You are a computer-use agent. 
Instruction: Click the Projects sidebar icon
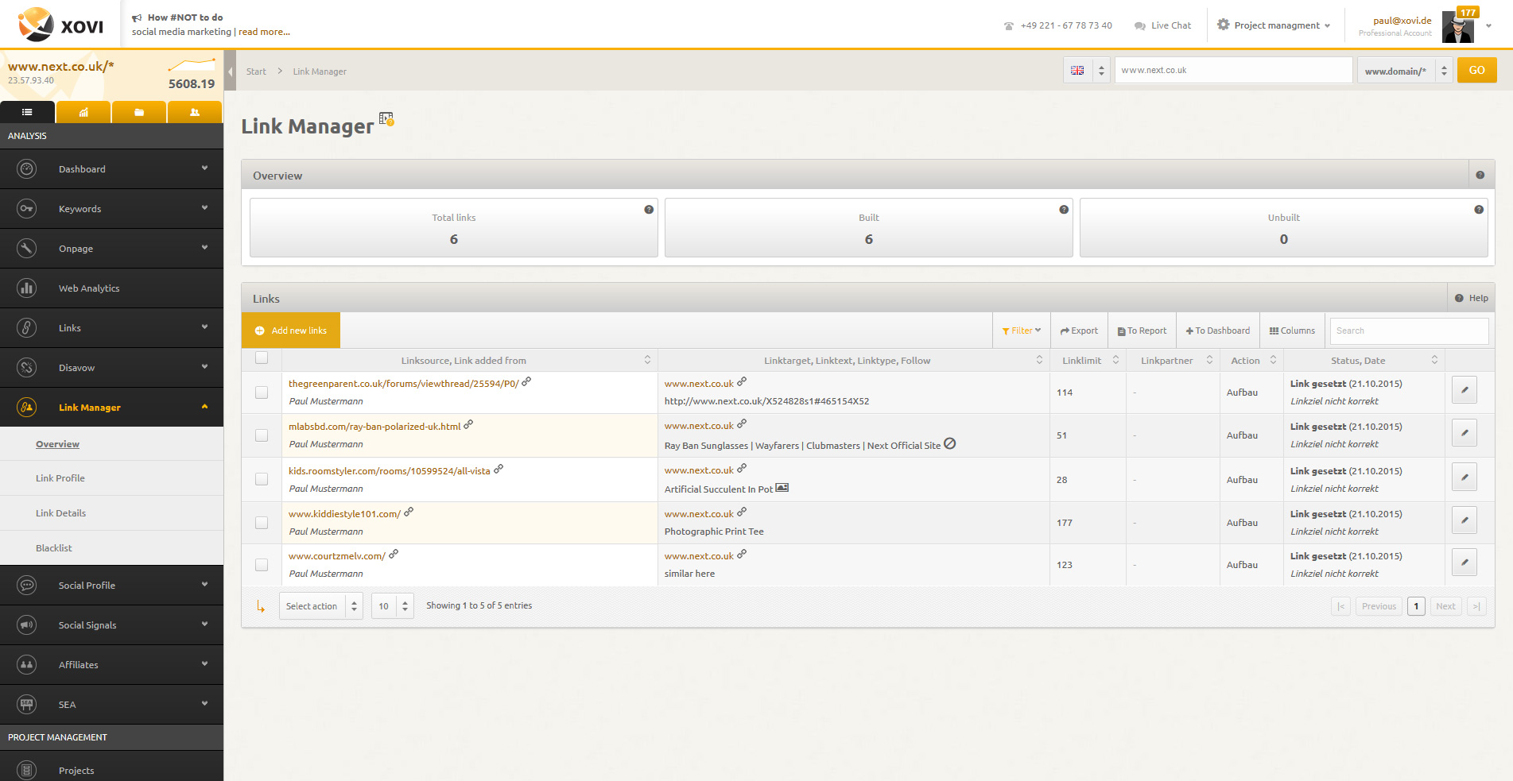[27, 770]
